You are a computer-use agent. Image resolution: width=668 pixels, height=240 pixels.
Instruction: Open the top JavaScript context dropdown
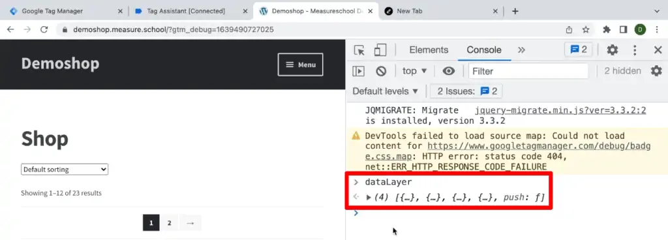(x=414, y=71)
